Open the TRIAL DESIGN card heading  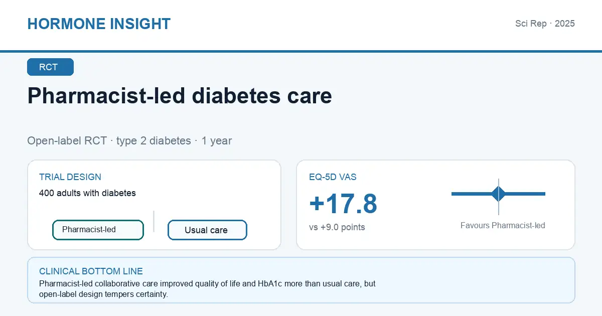70,177
